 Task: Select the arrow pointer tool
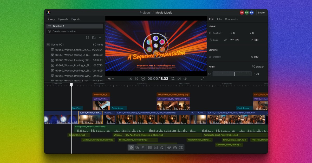click(131, 147)
